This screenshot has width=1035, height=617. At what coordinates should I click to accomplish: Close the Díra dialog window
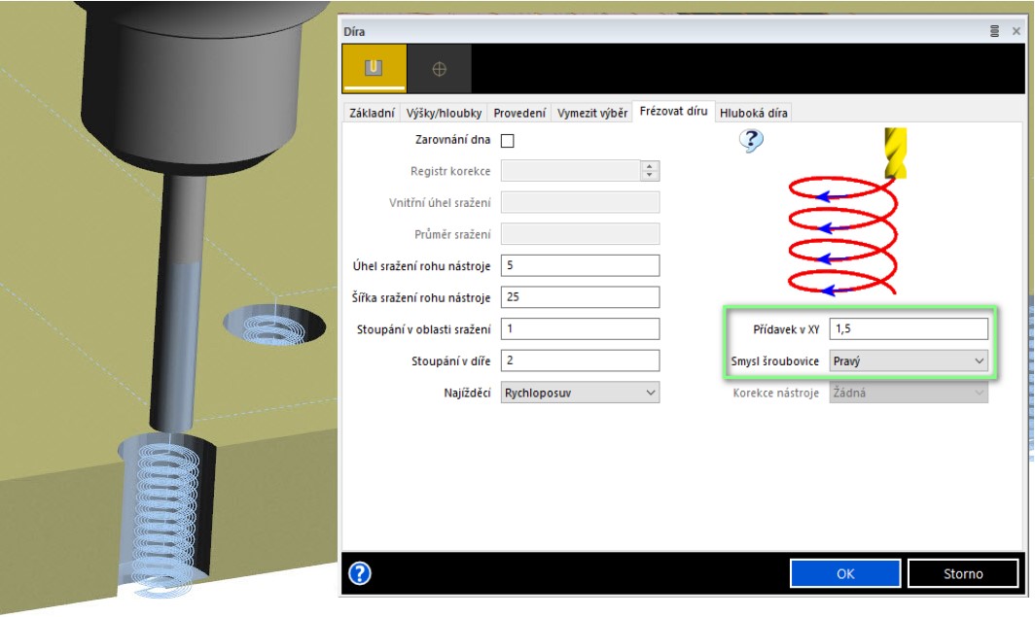point(1017,31)
